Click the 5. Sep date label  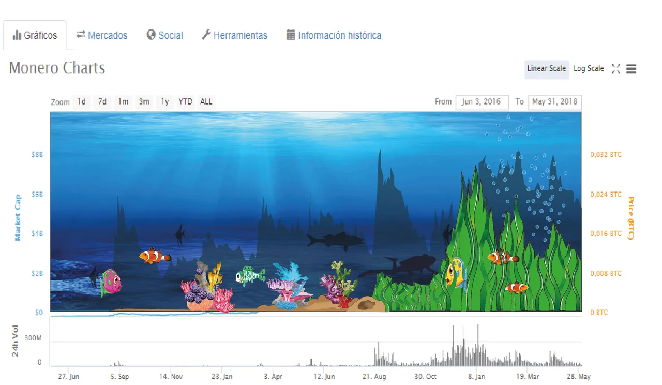[119, 377]
